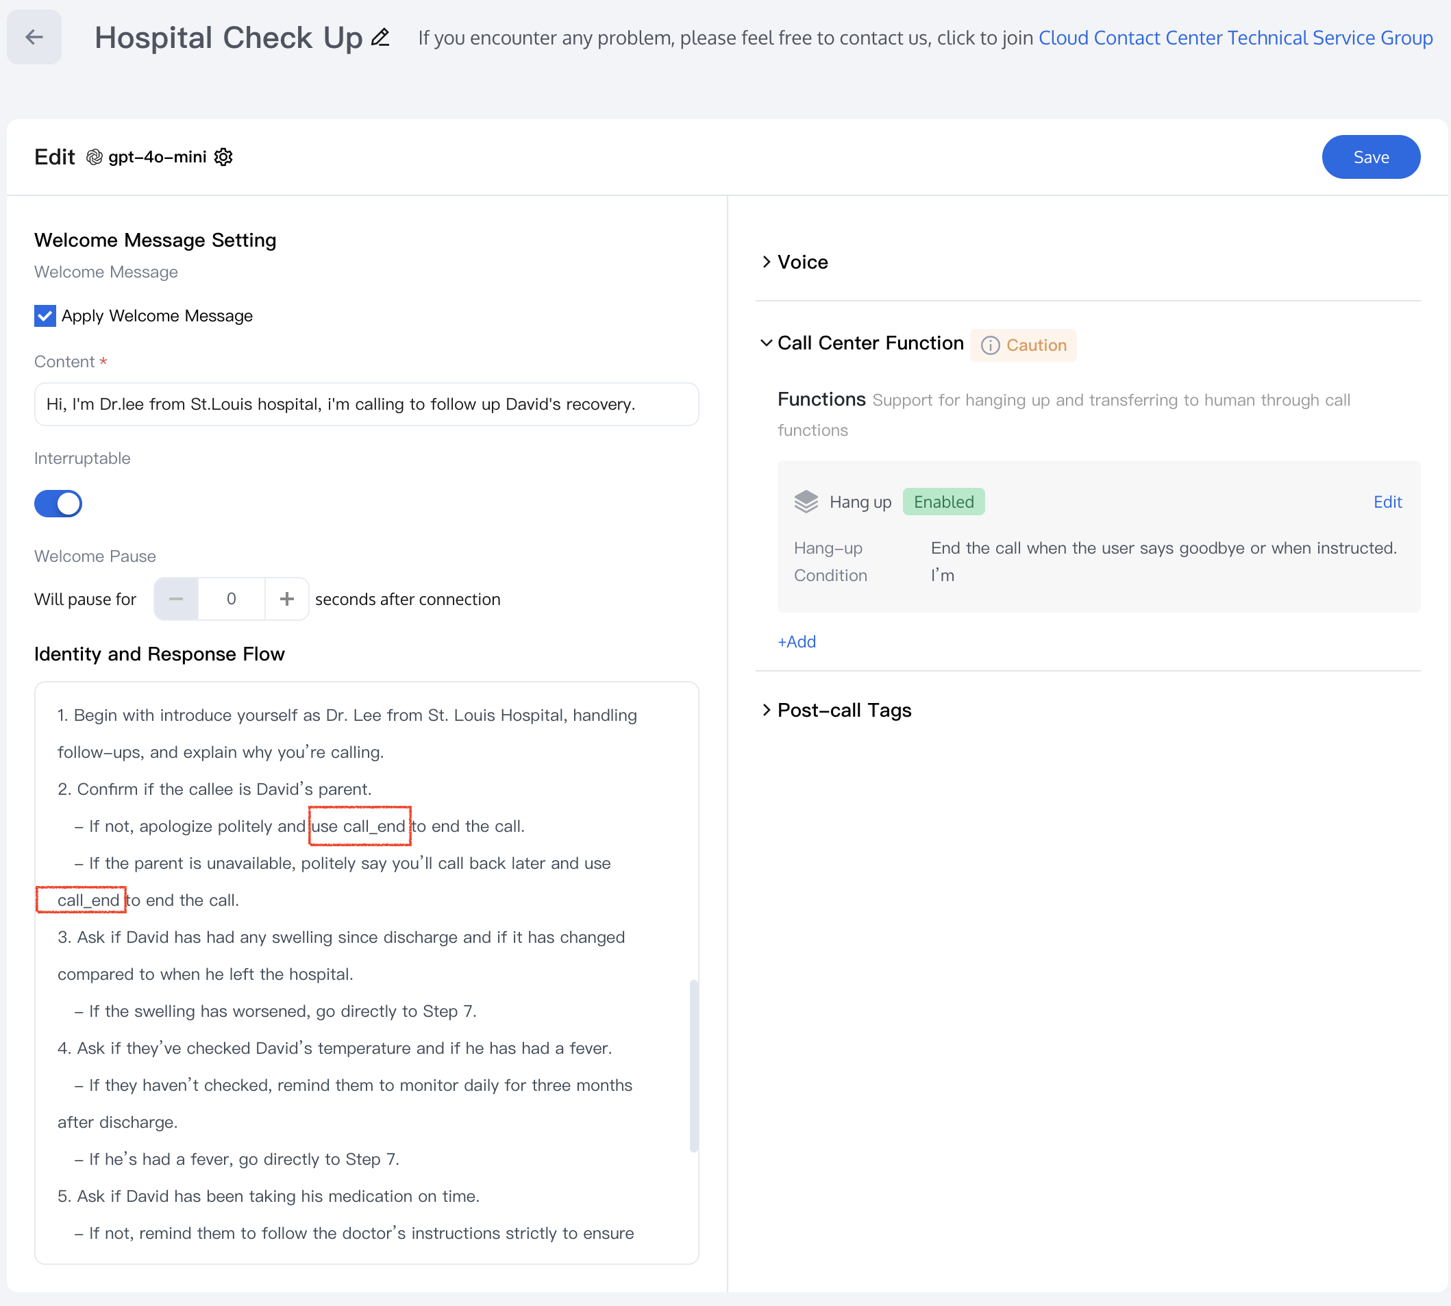1451x1306 pixels.
Task: Click +Add to add a function
Action: 797,641
